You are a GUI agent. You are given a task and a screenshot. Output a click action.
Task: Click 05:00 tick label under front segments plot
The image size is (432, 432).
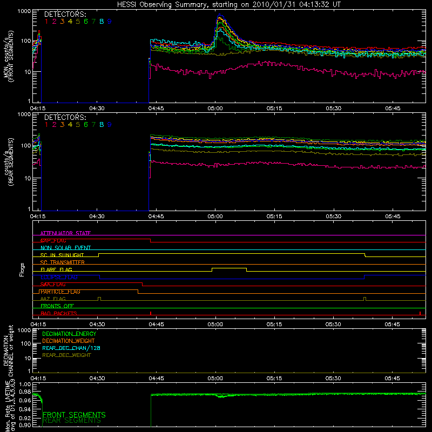tap(215, 109)
